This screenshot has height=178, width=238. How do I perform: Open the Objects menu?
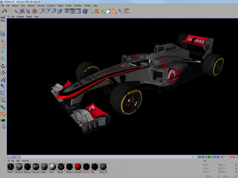15,6
